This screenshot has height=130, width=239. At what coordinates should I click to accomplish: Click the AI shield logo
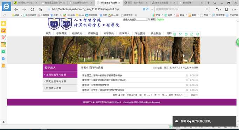click(x=54, y=24)
